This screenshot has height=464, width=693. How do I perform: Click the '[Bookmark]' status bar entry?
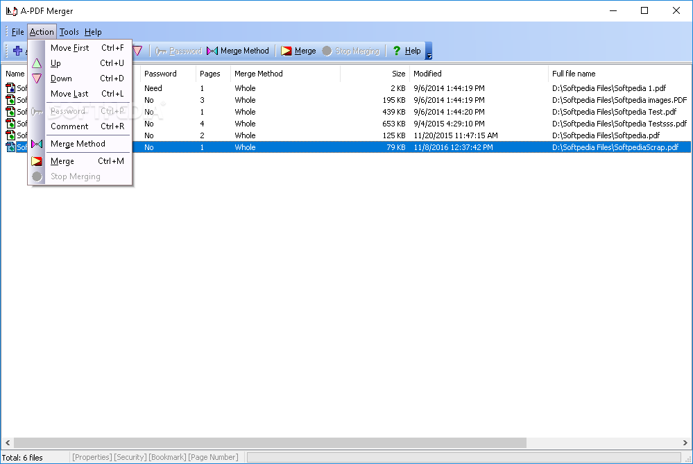coord(167,457)
